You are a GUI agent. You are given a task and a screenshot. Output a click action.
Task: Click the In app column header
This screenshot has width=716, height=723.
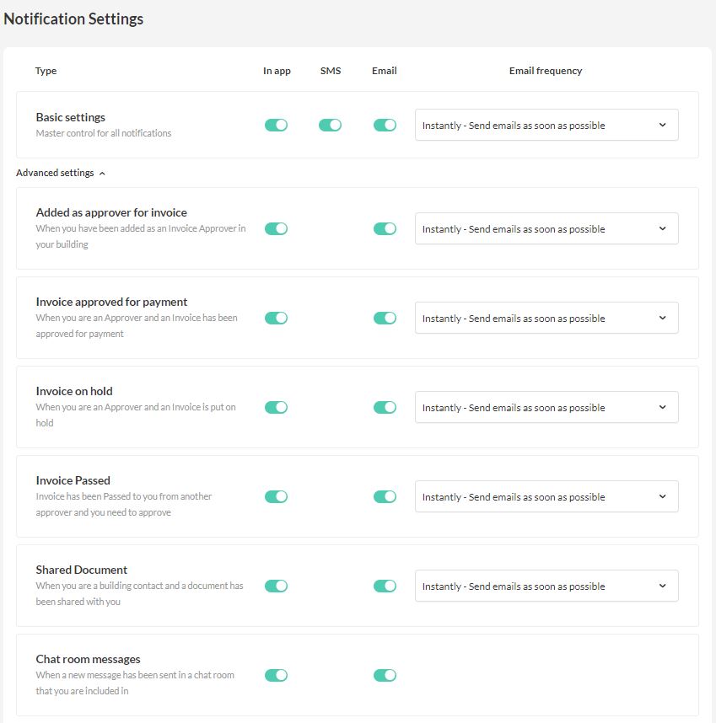pyautogui.click(x=277, y=71)
